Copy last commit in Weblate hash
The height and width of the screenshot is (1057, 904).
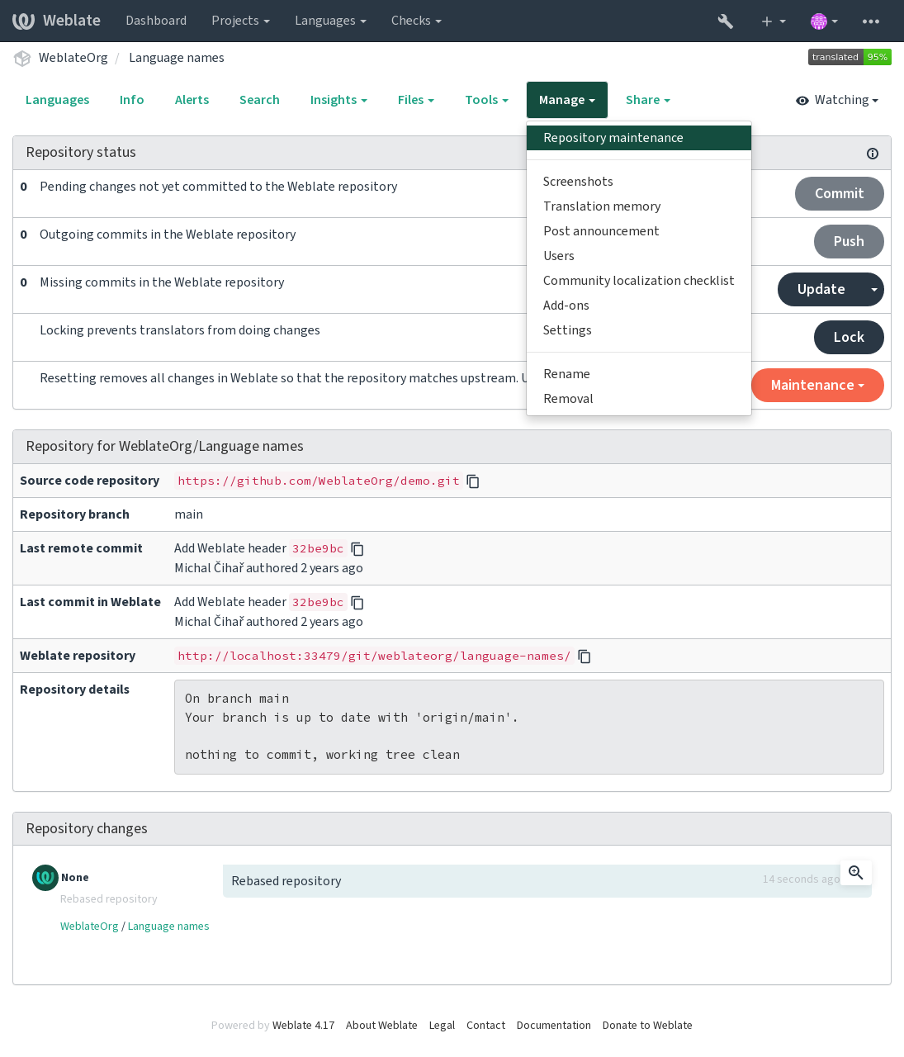point(357,603)
